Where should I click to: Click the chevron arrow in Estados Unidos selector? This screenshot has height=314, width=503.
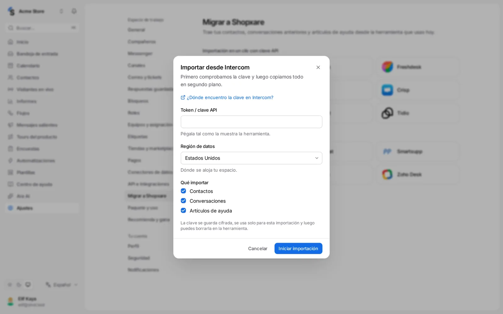pos(317,158)
